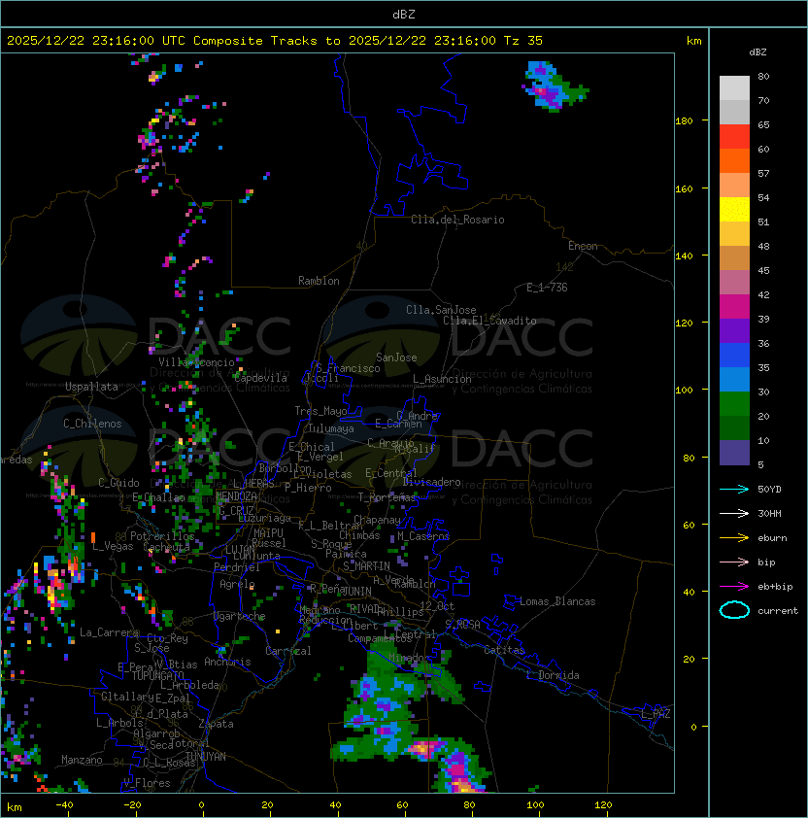The height and width of the screenshot is (818, 808).
Task: Click the '180' km tick on vertical axis
Action: tap(684, 120)
